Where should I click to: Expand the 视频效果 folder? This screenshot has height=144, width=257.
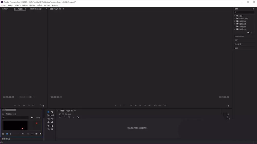235,26
